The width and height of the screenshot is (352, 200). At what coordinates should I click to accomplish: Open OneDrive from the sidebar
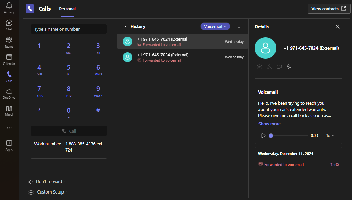point(9,94)
